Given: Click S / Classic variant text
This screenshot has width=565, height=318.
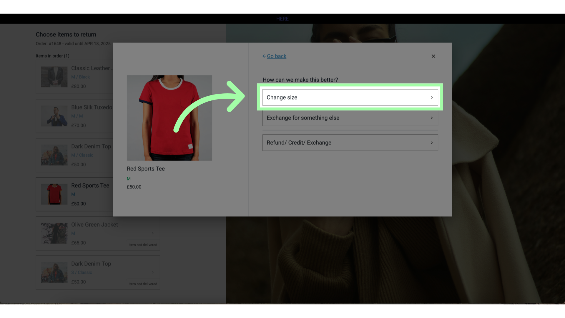Looking at the screenshot, I should 82,273.
